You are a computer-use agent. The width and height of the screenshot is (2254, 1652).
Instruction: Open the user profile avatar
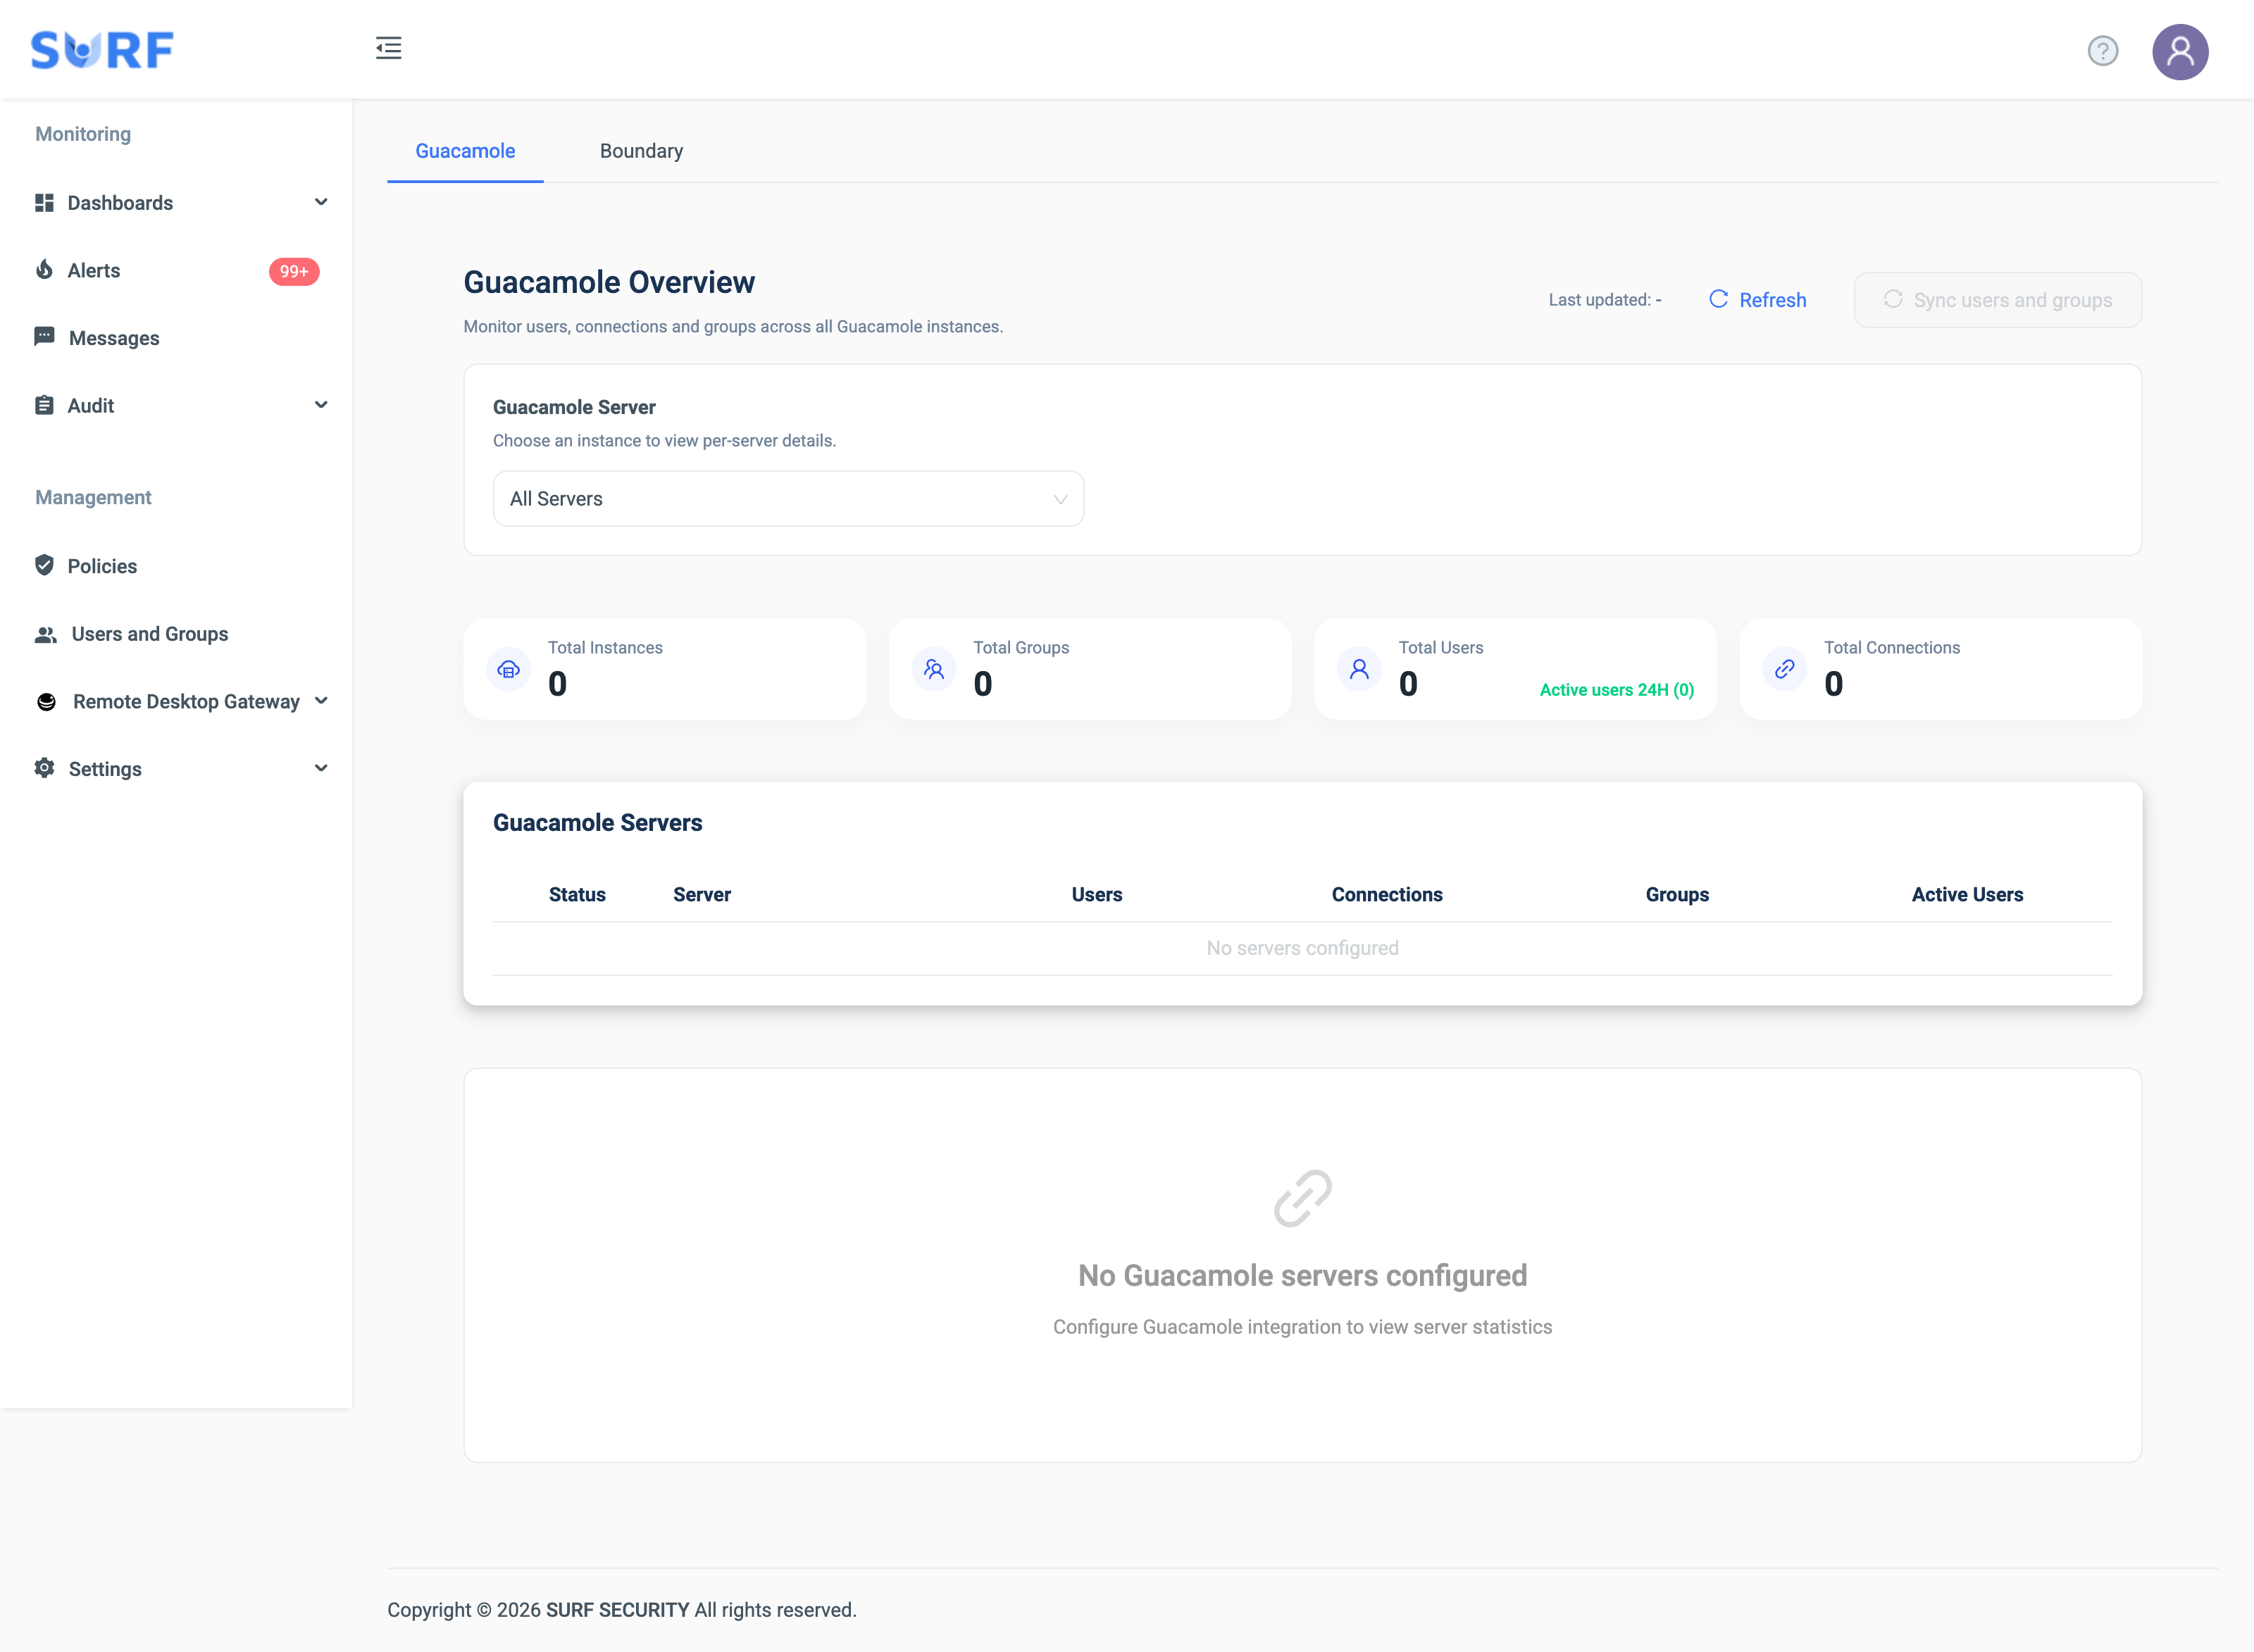[x=2180, y=51]
